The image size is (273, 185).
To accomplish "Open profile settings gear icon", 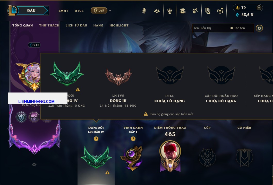I will click(259, 28).
